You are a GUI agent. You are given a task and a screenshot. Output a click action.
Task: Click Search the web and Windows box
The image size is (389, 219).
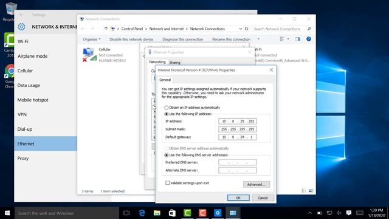click(x=66, y=213)
